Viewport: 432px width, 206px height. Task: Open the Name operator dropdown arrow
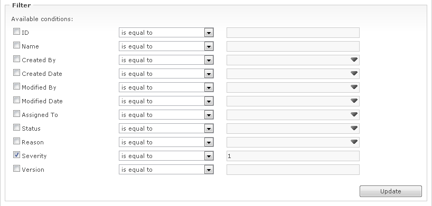tap(209, 46)
